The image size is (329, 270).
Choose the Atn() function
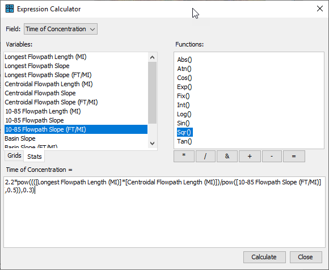(x=184, y=69)
